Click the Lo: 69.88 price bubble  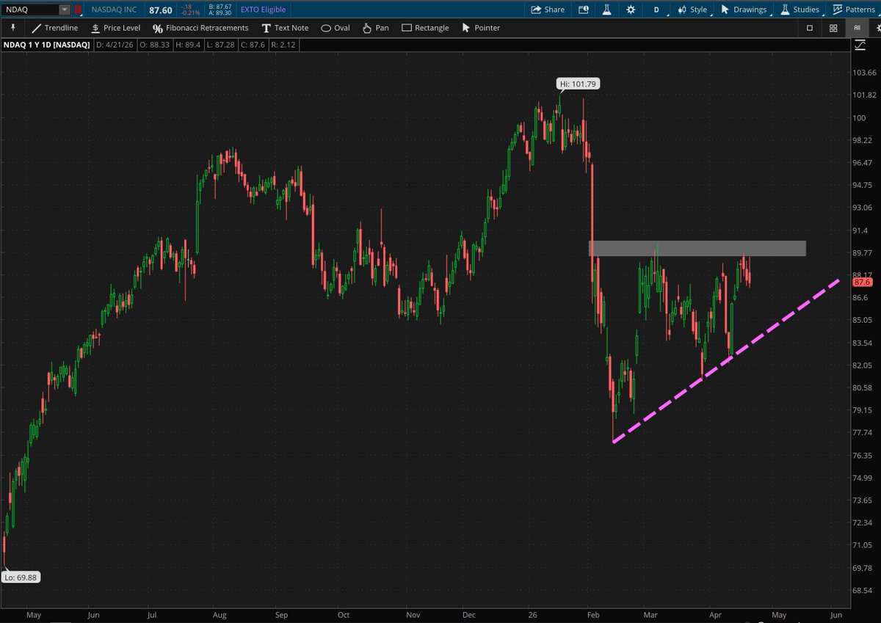click(21, 577)
